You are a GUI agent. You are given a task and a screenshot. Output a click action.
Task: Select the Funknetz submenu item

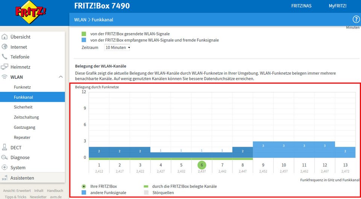coord(22,87)
